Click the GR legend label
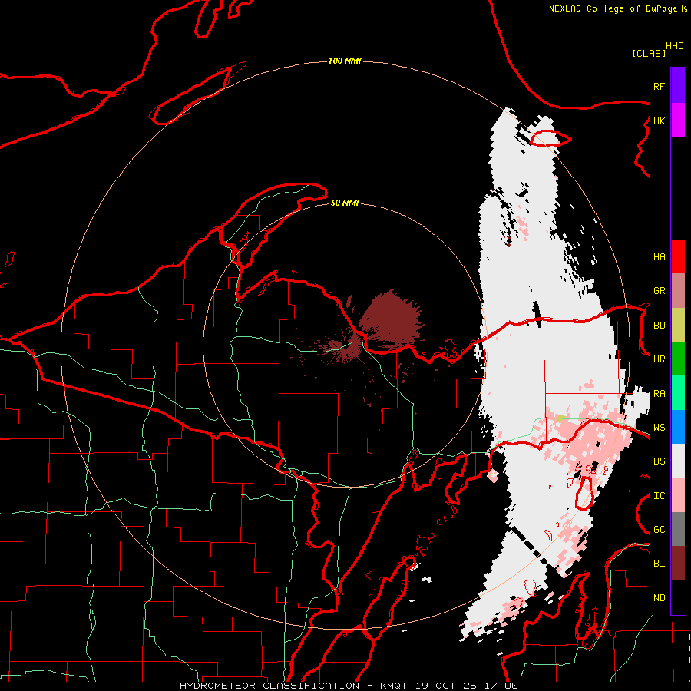 tap(659, 291)
